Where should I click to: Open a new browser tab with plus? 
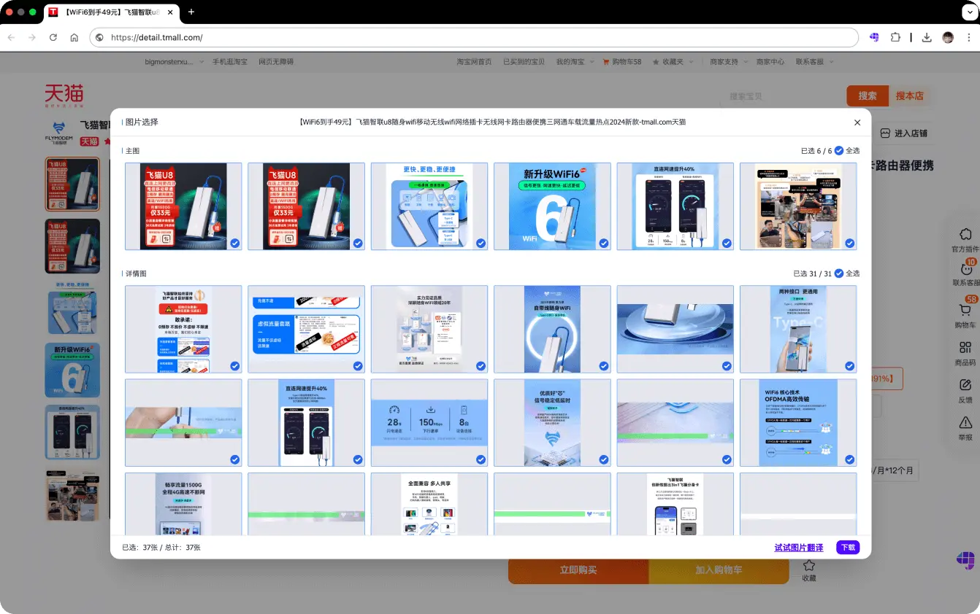click(191, 12)
